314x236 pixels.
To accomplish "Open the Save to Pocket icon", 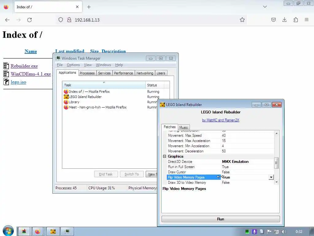I will (273, 20).
